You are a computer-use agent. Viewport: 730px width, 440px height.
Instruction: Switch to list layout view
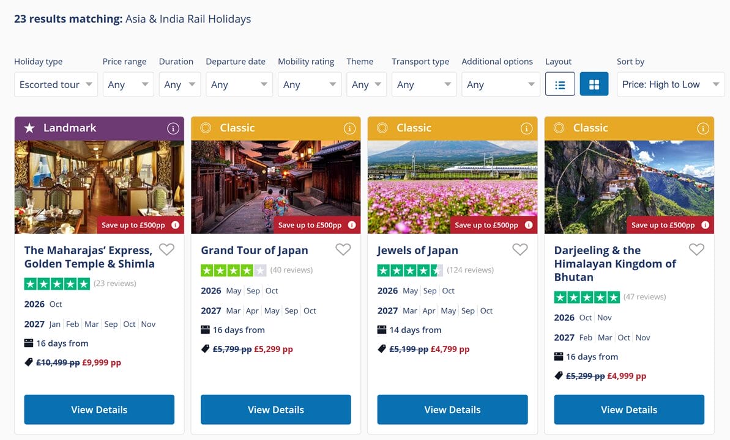(x=560, y=84)
